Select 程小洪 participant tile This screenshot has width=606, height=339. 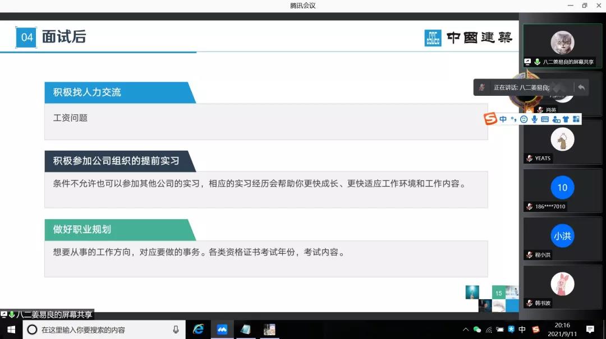[x=562, y=238]
